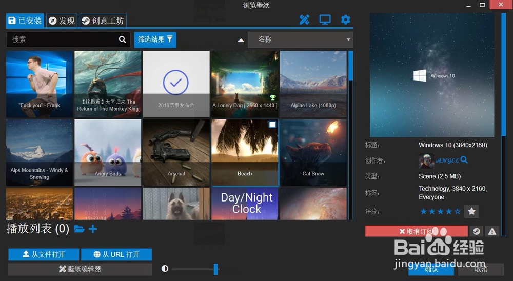513x281 pixels.
Task: Tick the checkbox on Beach wallpaper
Action: (x=272, y=124)
